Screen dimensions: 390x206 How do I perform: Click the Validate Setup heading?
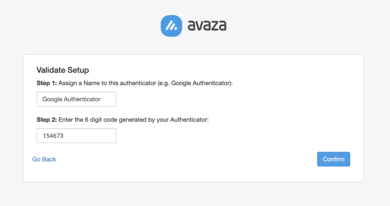(x=63, y=70)
